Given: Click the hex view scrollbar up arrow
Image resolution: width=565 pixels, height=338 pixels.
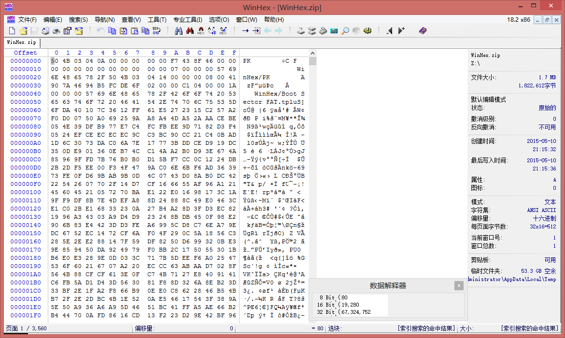Looking at the screenshot, I should [312, 53].
